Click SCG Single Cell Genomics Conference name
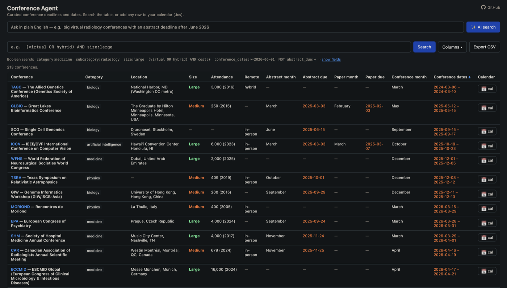The image size is (507, 288). [x=38, y=132]
